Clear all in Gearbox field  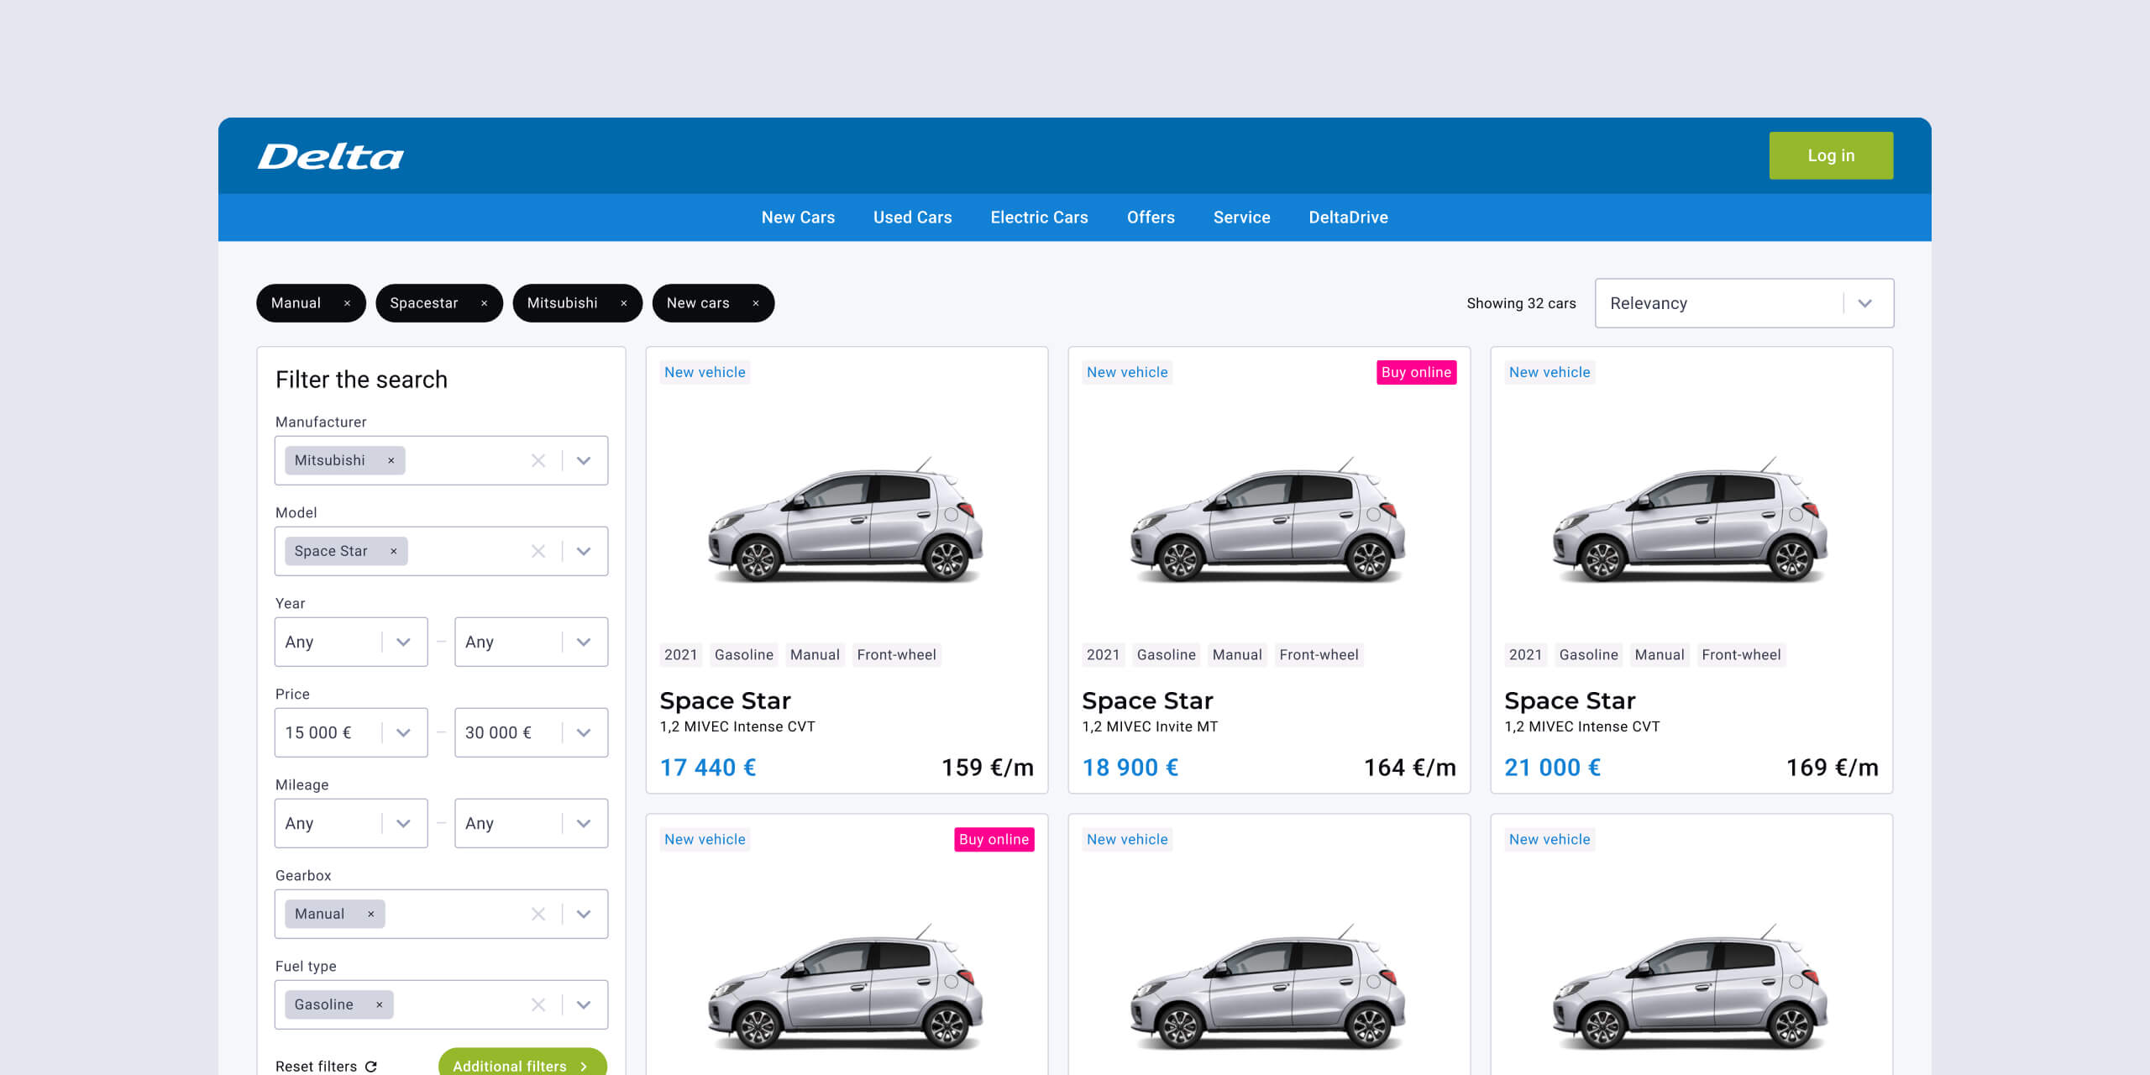(538, 914)
